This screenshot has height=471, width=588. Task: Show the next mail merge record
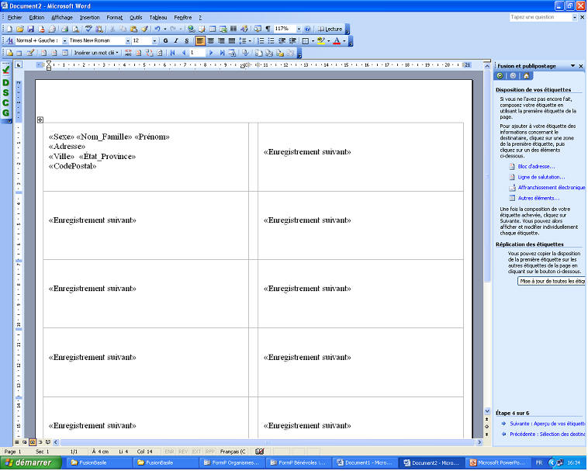pyautogui.click(x=211, y=53)
